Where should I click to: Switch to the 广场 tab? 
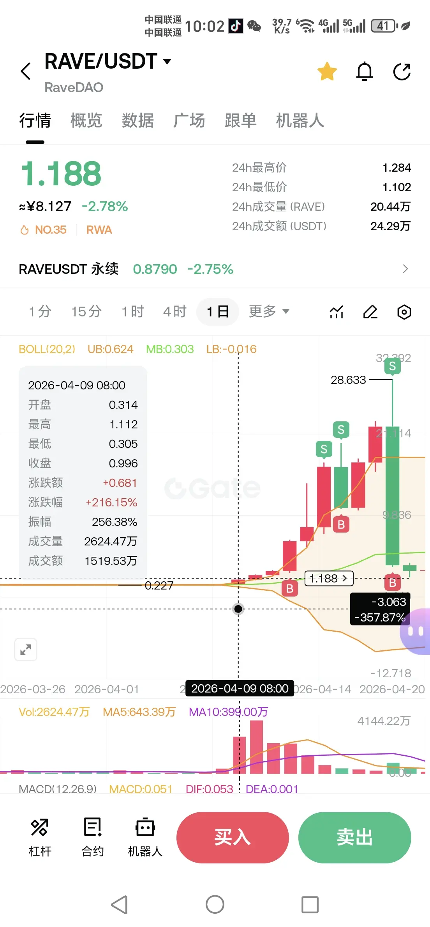[189, 121]
